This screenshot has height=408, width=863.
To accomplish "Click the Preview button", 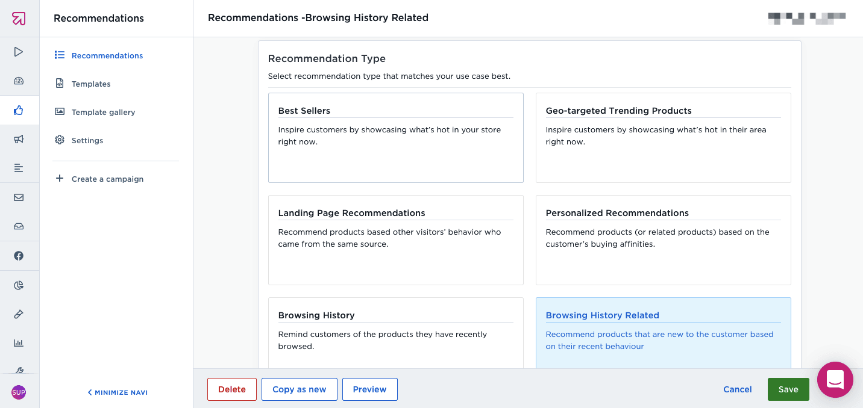I will [369, 389].
